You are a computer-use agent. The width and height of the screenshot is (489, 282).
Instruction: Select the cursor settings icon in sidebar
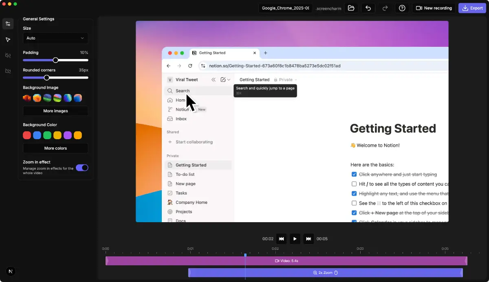click(8, 39)
